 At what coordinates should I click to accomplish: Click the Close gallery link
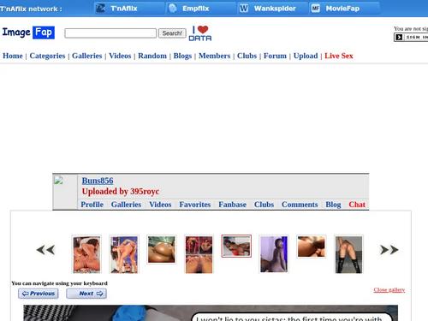(x=389, y=289)
